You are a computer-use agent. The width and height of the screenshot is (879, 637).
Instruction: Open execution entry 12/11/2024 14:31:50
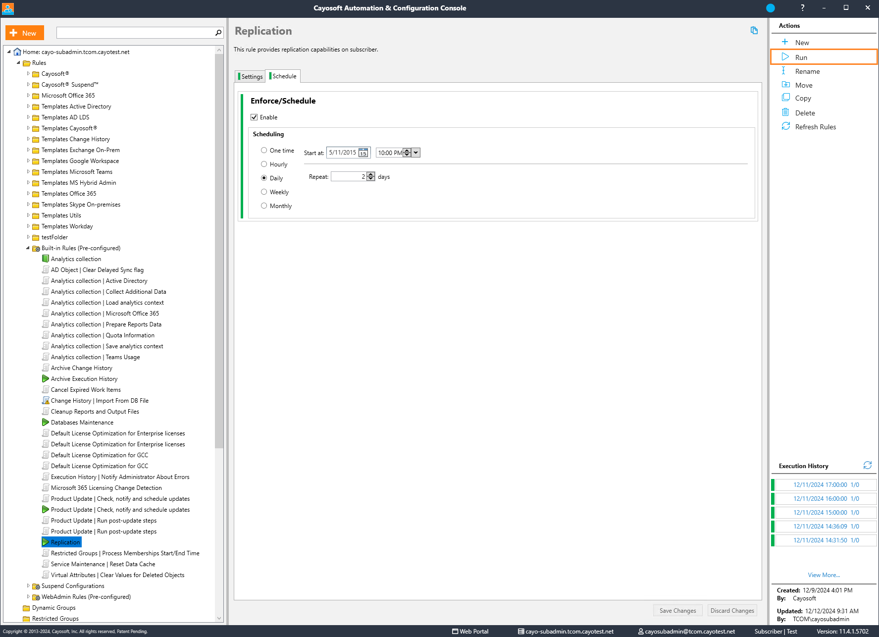pos(826,540)
